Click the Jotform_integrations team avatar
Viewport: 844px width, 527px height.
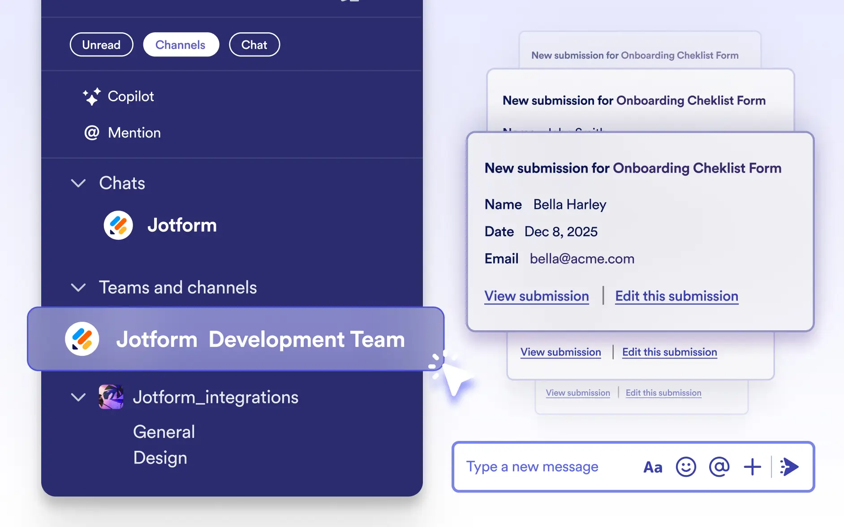111,397
